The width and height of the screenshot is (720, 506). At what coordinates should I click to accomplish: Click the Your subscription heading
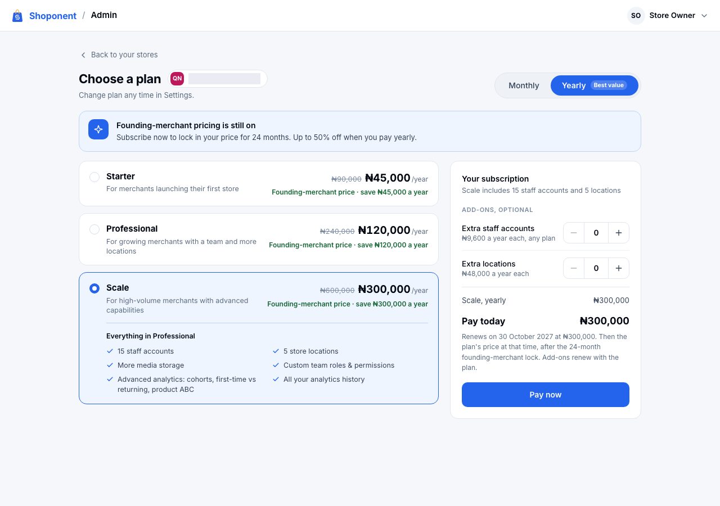[496, 179]
